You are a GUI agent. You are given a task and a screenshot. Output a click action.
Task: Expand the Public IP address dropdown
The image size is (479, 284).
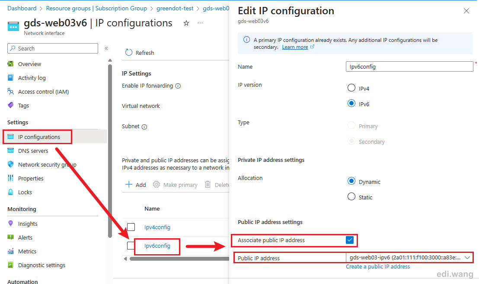[x=409, y=258]
